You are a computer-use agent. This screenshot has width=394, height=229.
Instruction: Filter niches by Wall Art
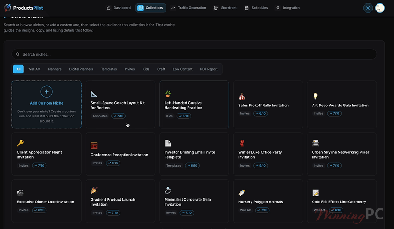pyautogui.click(x=34, y=69)
